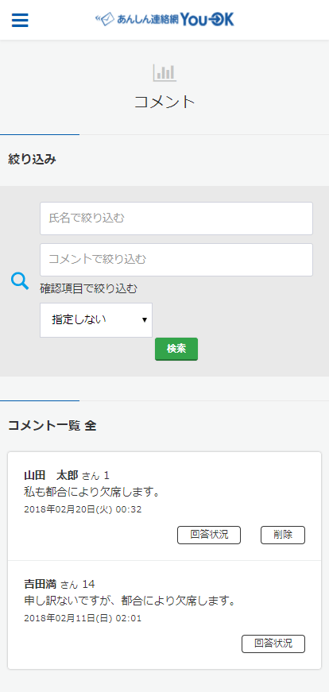Image resolution: width=329 pixels, height=692 pixels.
Task: Open 回答状況 for 山田 太郎's comment
Action: (x=209, y=535)
